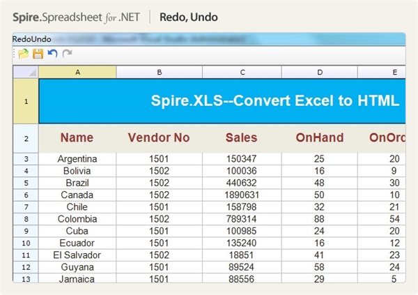Select row 12 header
The image size is (418, 295).
pos(26,267)
